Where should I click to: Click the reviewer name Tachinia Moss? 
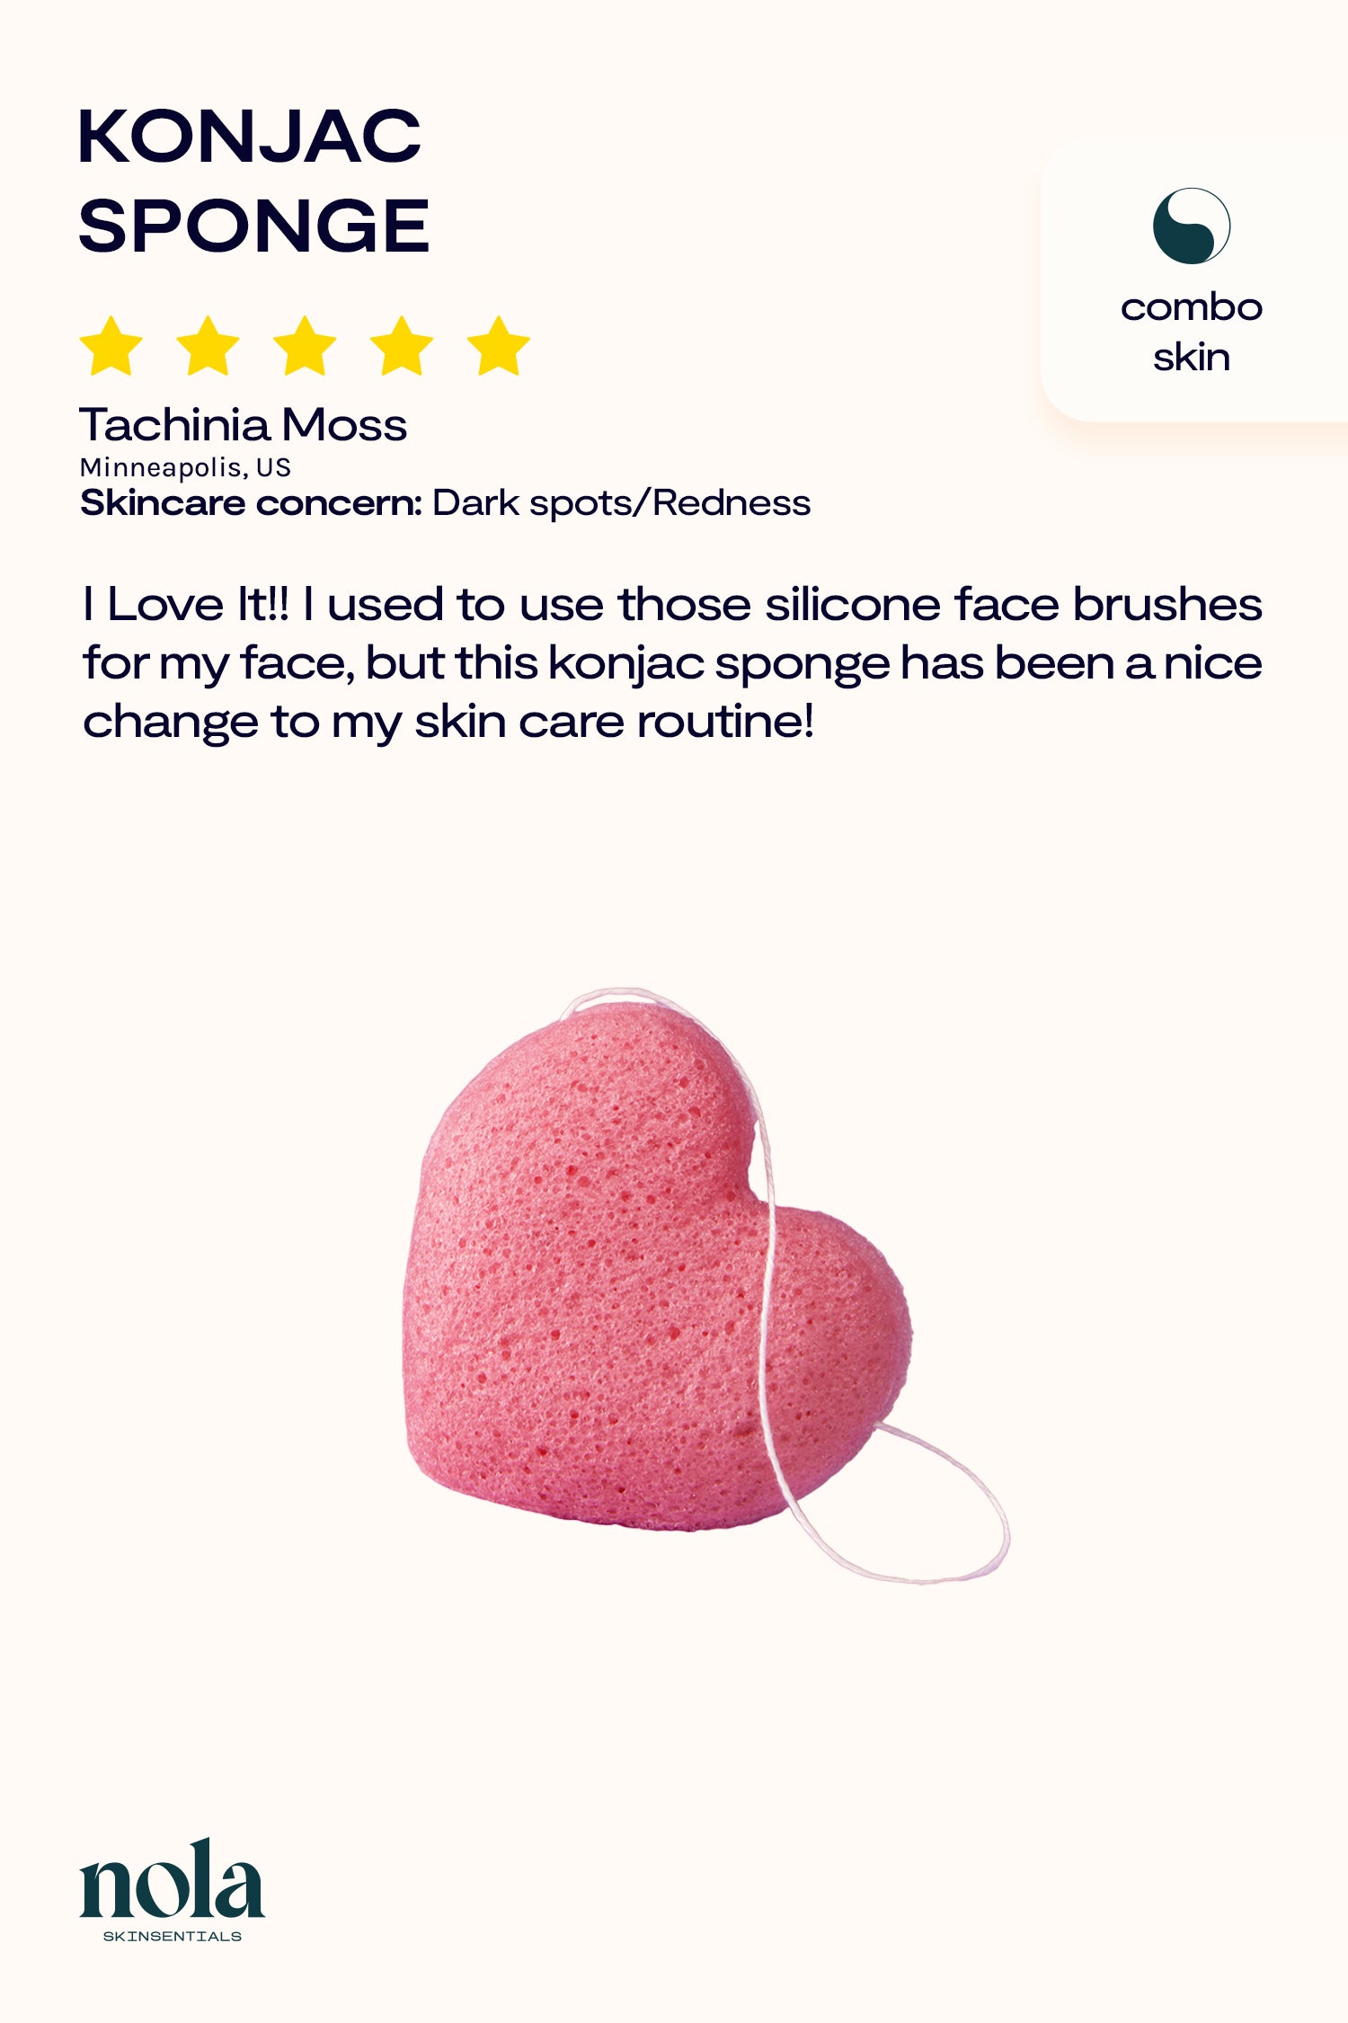click(x=244, y=424)
